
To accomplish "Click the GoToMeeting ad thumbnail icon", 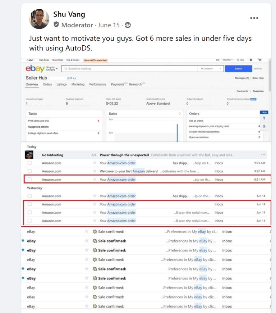I will tap(29, 155).
